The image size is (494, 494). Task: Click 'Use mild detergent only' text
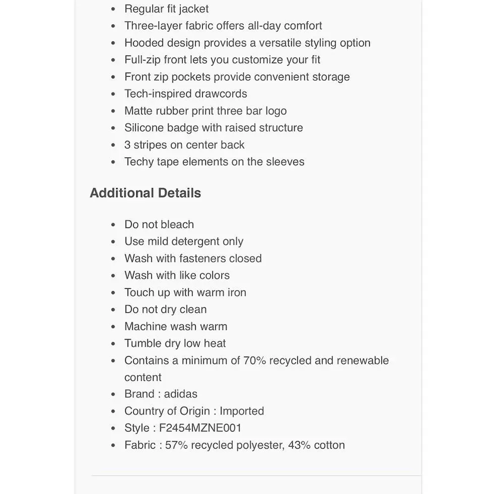(x=184, y=241)
